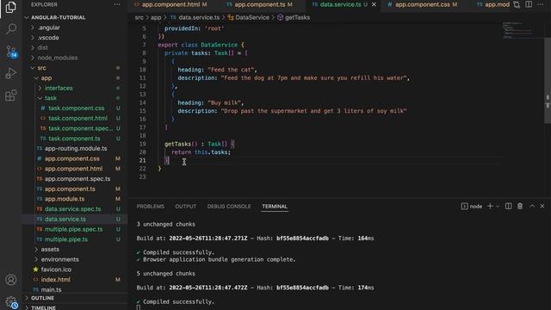Open data.service.spec.ts file
551x310 pixels.
click(75, 209)
